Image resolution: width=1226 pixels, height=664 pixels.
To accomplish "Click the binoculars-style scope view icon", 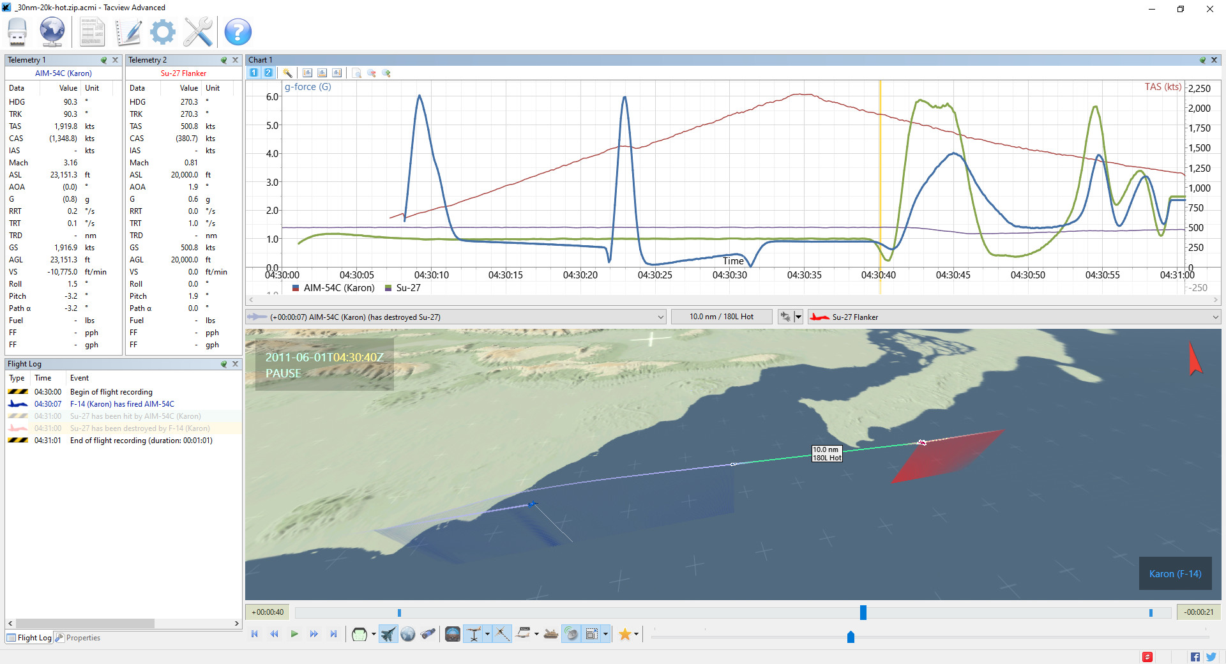I will (428, 634).
